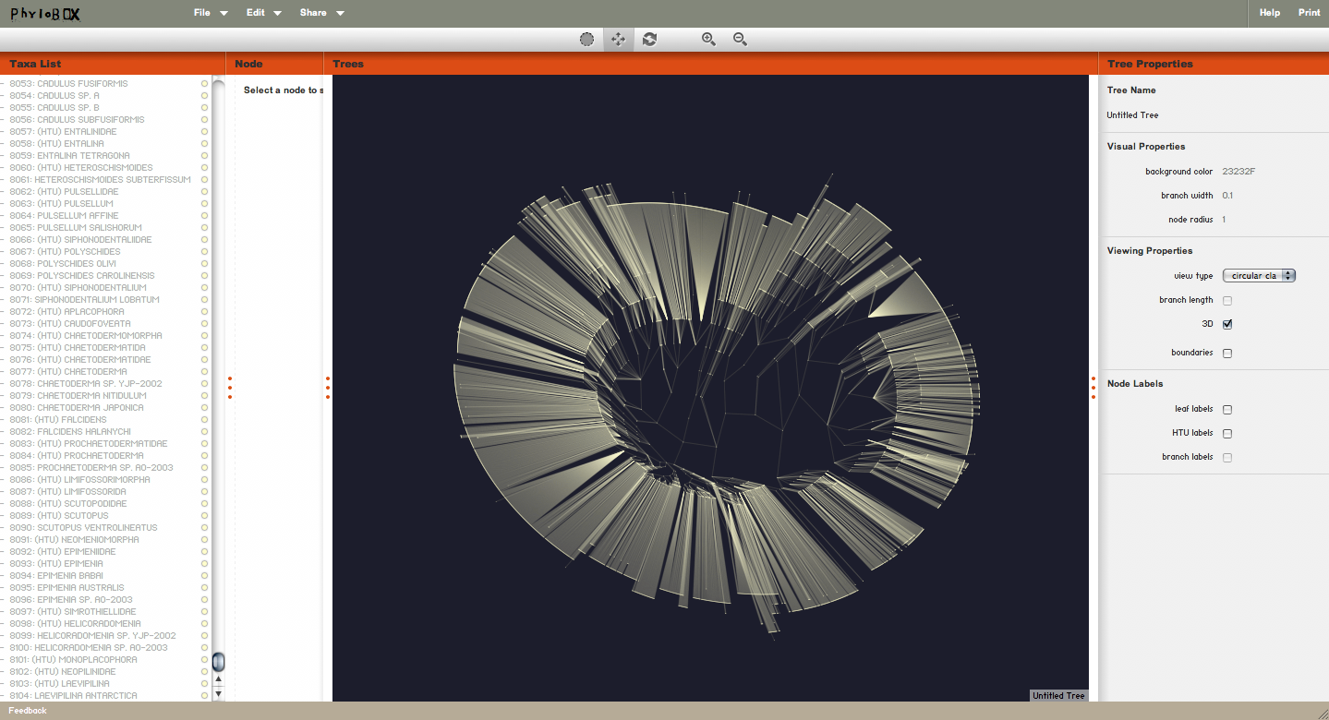Image resolution: width=1329 pixels, height=720 pixels.
Task: Toggle circle marker for Pulsellum Affine
Action: tap(204, 215)
